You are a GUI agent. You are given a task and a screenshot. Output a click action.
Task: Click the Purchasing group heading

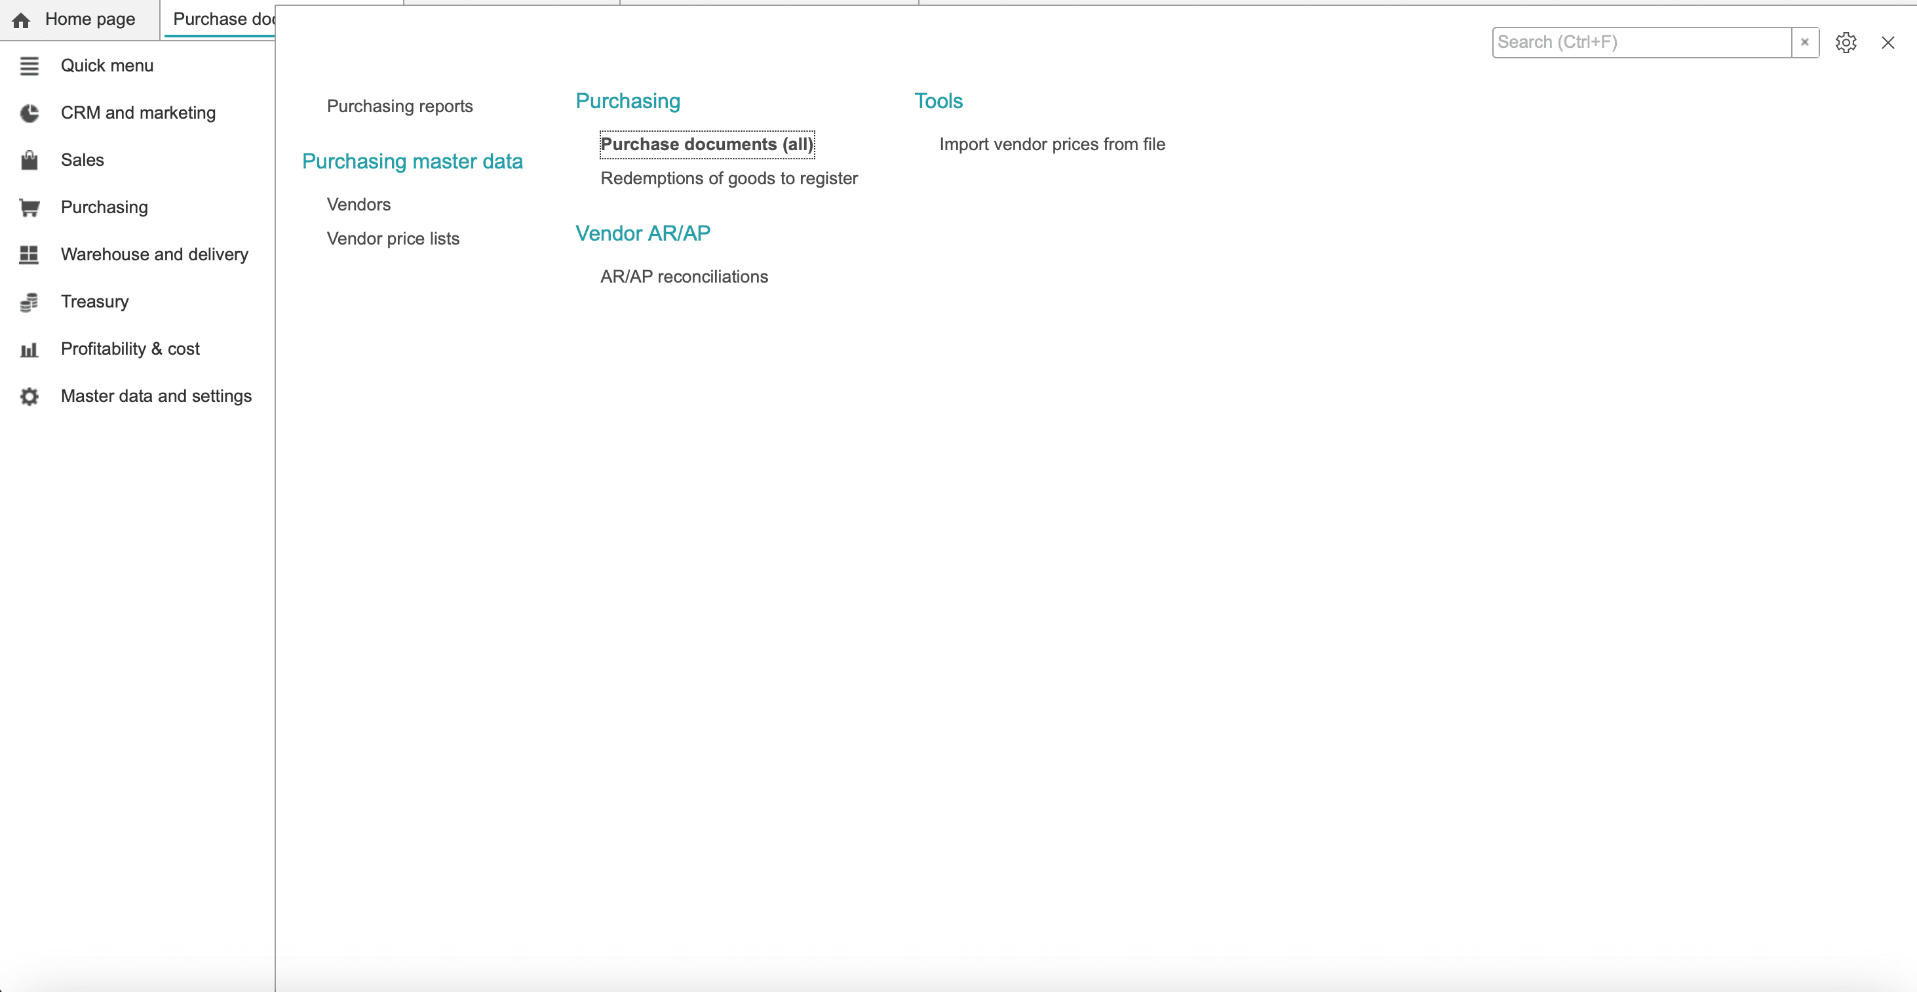(628, 100)
